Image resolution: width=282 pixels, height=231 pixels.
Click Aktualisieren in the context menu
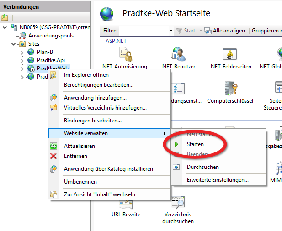79,146
